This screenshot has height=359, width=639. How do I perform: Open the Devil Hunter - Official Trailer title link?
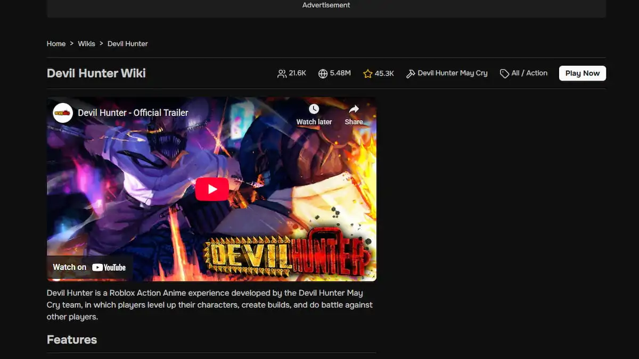pos(133,113)
